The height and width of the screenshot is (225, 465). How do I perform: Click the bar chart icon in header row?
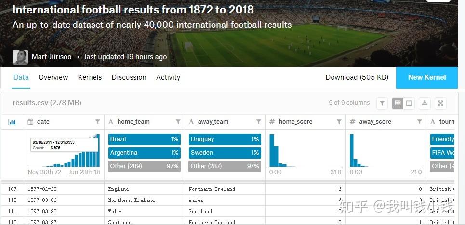pyautogui.click(x=12, y=122)
